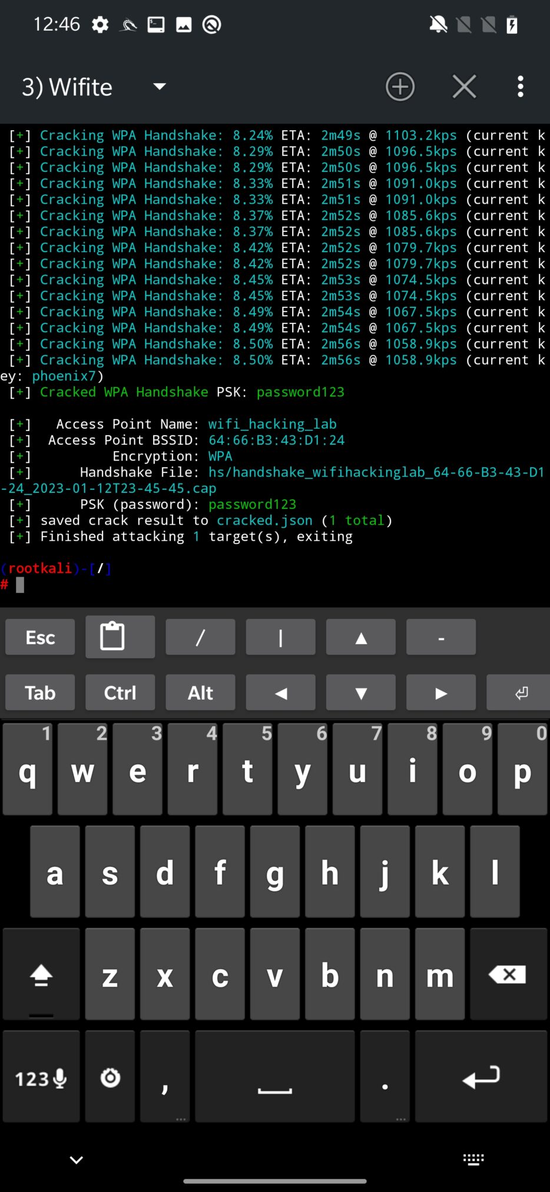Tap the h key
This screenshot has width=550, height=1192.
click(x=330, y=872)
